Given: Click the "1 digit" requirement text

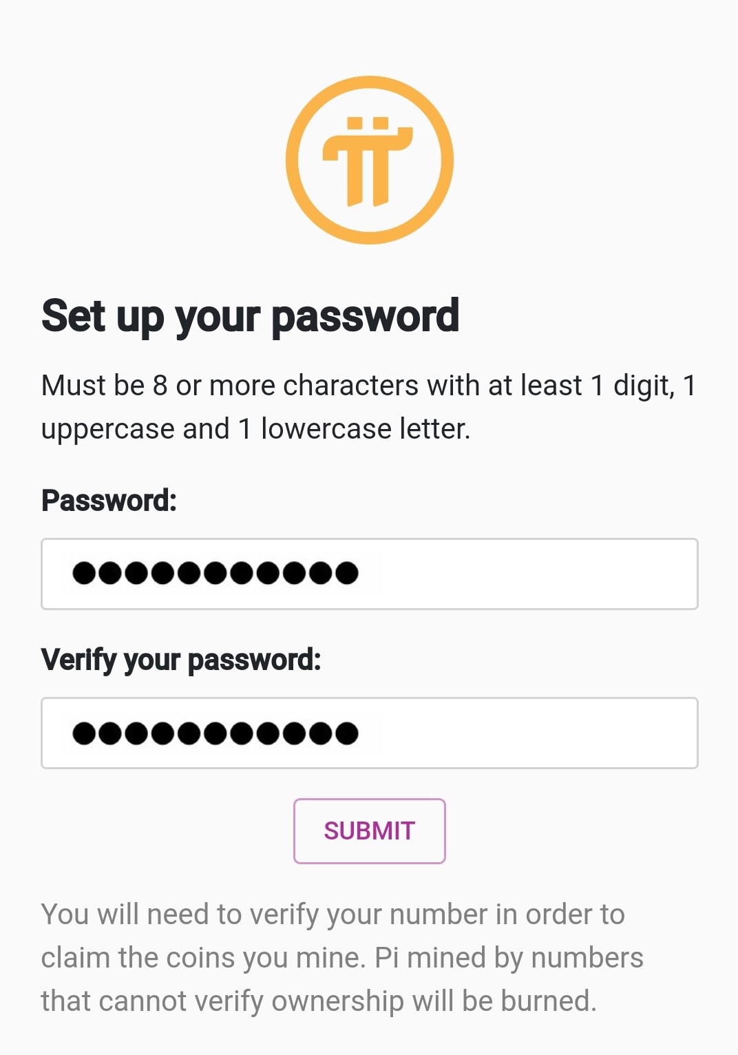Looking at the screenshot, I should pos(631,386).
